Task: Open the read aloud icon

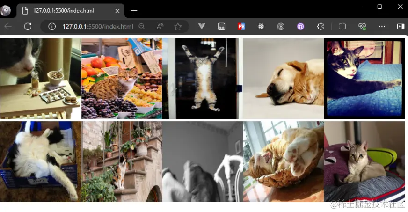Action: pyautogui.click(x=160, y=26)
